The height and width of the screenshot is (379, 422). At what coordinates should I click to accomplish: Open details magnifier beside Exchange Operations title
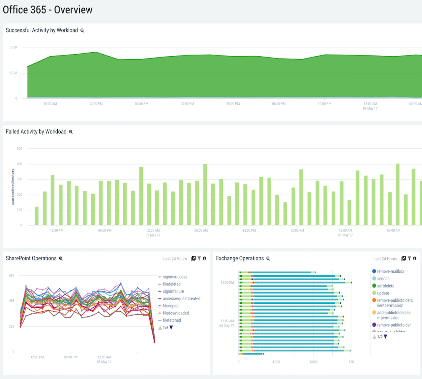click(x=268, y=259)
